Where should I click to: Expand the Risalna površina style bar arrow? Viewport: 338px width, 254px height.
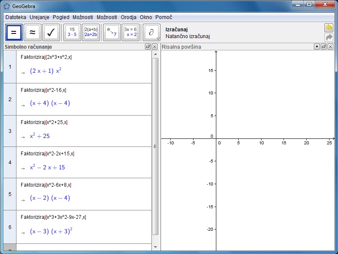317,47
